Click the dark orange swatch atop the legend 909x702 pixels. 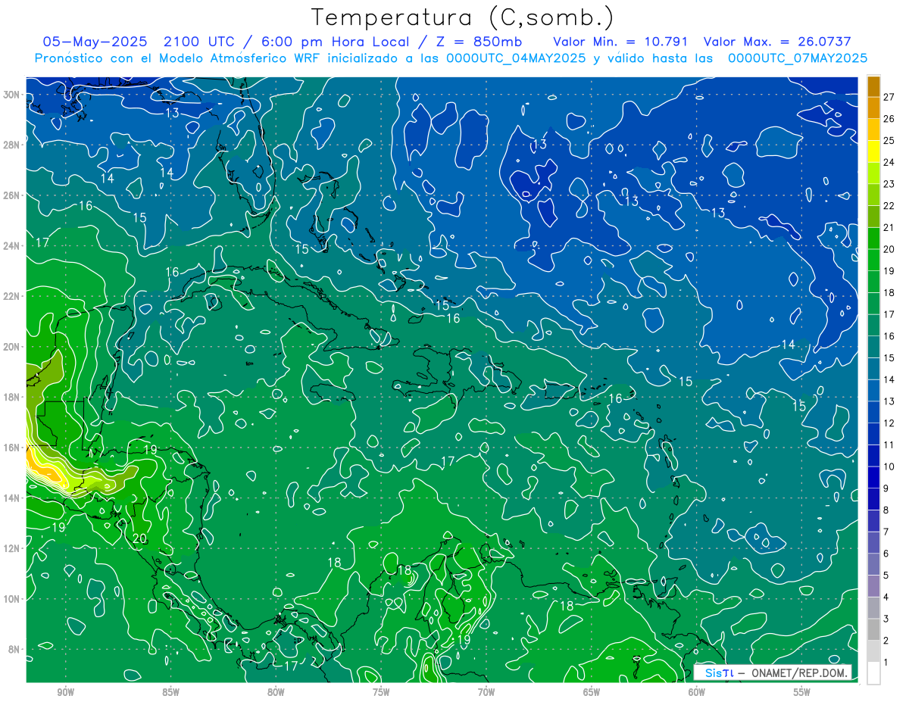(x=873, y=86)
